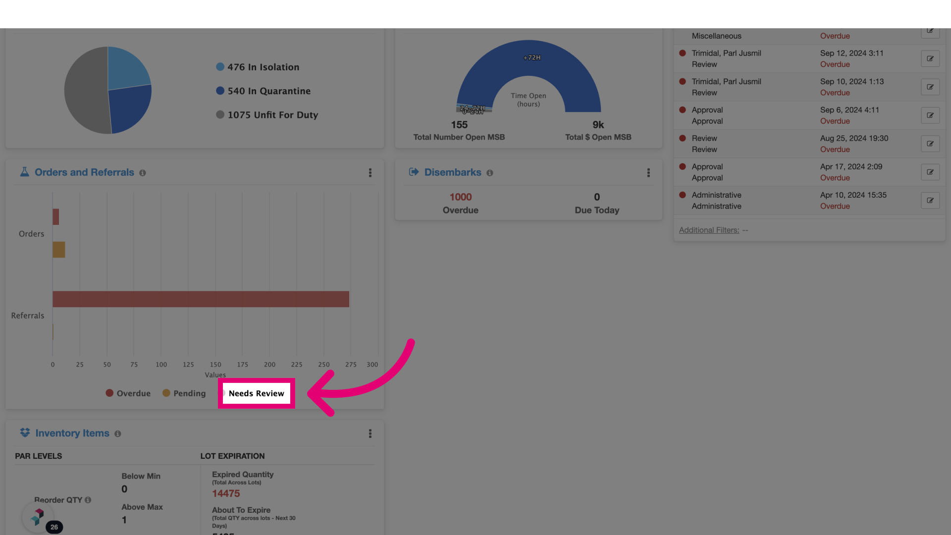951x535 pixels.
Task: Toggle the 540 In Quarantine legend
Action: pos(264,91)
